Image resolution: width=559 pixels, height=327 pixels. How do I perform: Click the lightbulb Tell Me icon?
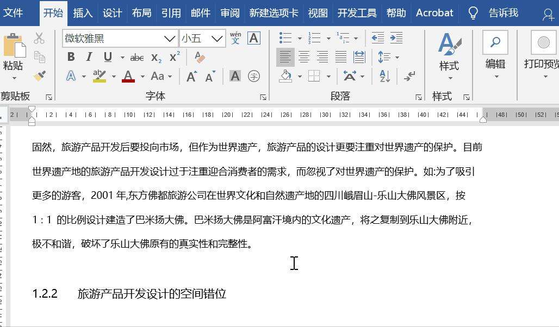point(473,13)
